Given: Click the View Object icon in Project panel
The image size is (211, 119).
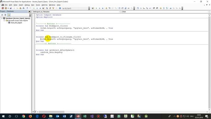Looking at the screenshot, I should [x=5, y=15].
